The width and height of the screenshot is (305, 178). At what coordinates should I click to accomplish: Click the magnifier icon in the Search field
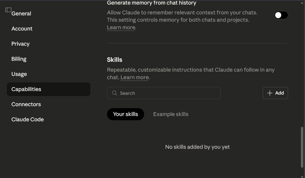[114, 93]
